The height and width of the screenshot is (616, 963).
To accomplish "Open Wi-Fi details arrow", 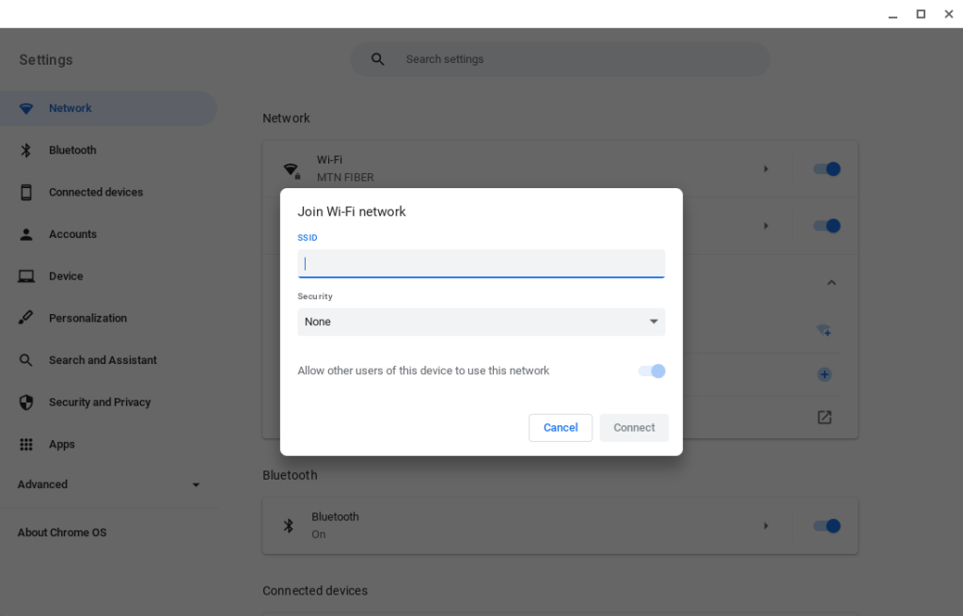I will (x=766, y=169).
